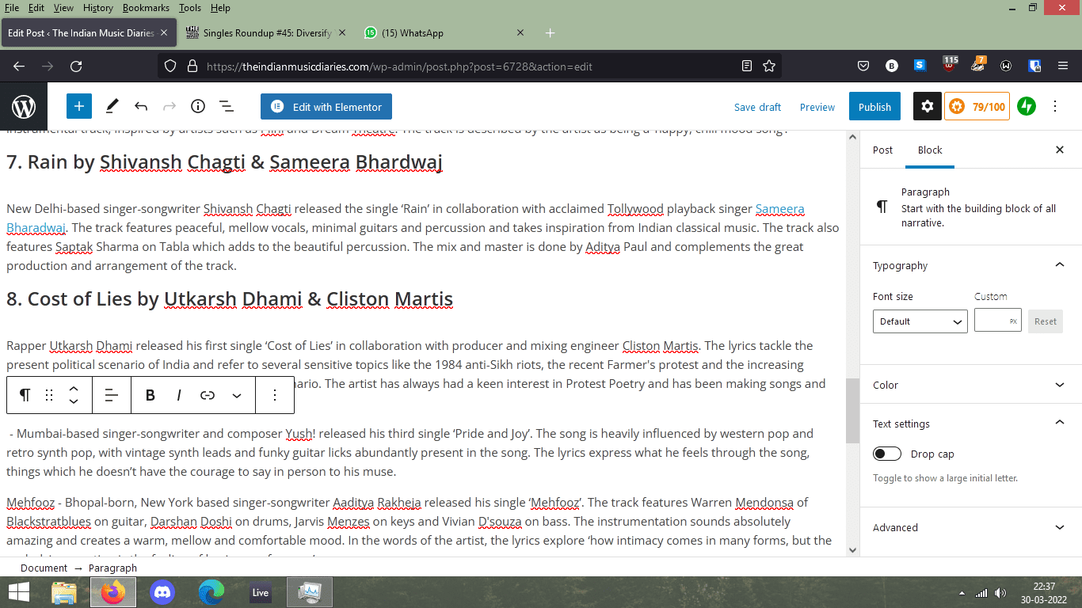Toggle reader view icon in address bar
This screenshot has width=1082, height=608.
point(747,66)
